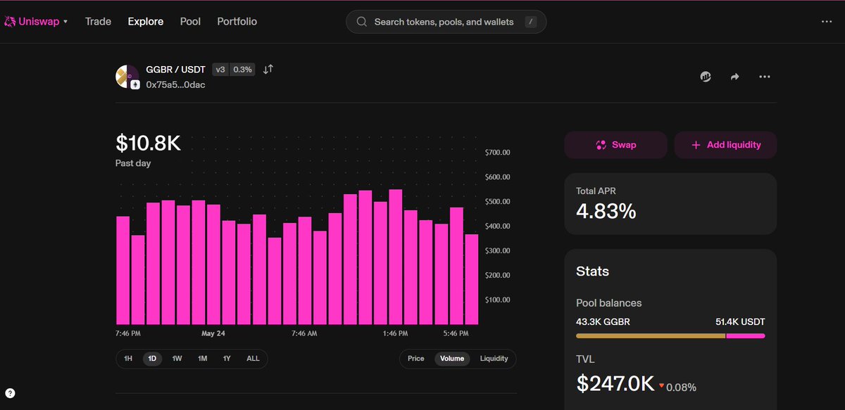Select the 1M time range

point(202,359)
